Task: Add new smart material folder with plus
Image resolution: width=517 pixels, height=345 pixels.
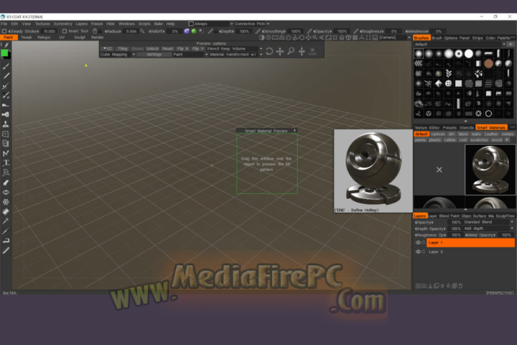Action: [x=507, y=140]
